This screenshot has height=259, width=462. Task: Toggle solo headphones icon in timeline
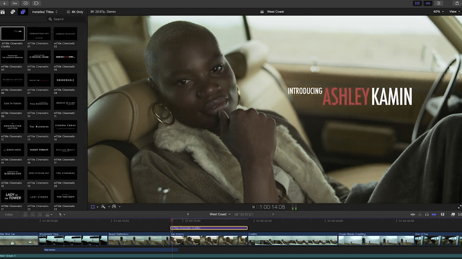pos(427,215)
